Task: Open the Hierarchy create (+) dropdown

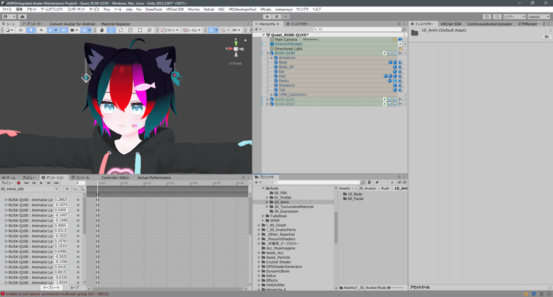Action: (x=258, y=29)
